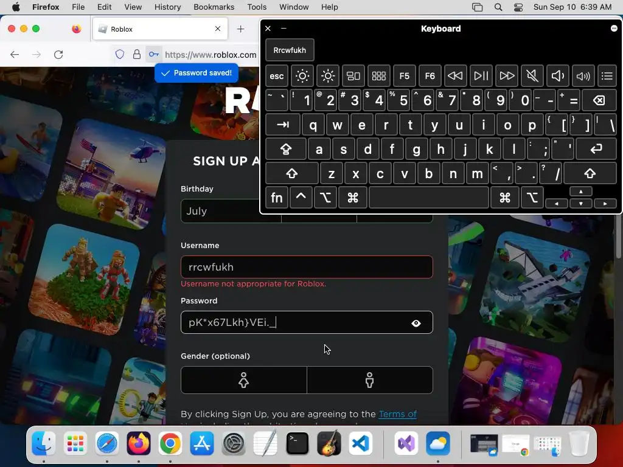Image resolution: width=623 pixels, height=467 pixels.
Task: Open the Bookmarks menu
Action: (214, 7)
